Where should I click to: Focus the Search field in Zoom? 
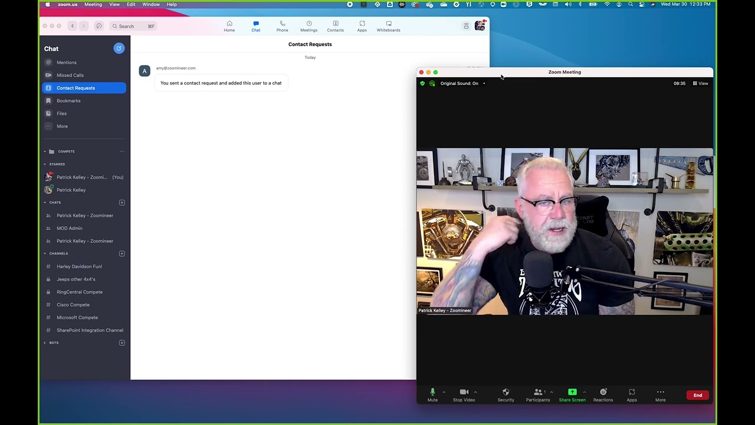coord(133,26)
